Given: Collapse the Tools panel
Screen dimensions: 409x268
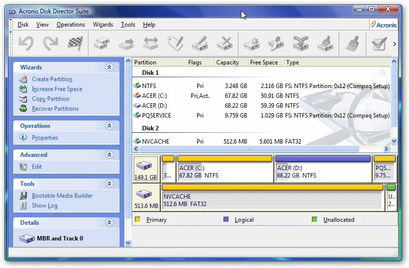Looking at the screenshot, I should [x=109, y=184].
